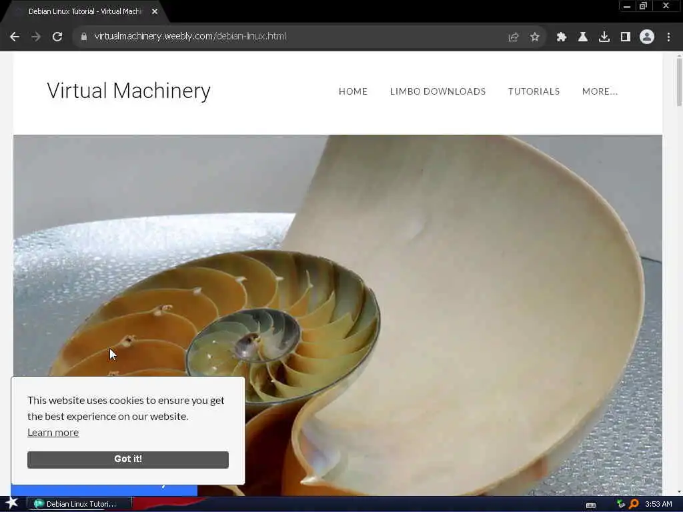Click the scrollbar down arrow

click(x=679, y=492)
